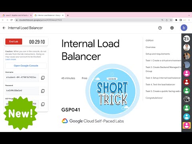This screenshot has width=192, height=144.
Task: Open the Learn more link
Action: (10, 59)
